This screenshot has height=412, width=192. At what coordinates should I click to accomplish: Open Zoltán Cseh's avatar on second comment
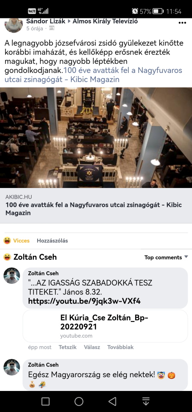tap(12, 367)
